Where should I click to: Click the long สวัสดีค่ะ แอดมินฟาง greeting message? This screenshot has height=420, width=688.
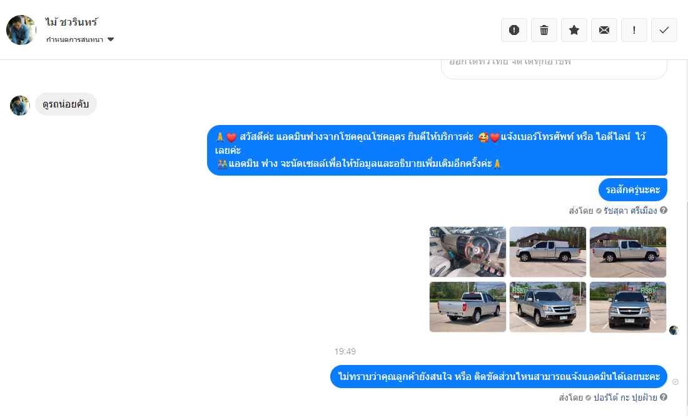click(437, 151)
